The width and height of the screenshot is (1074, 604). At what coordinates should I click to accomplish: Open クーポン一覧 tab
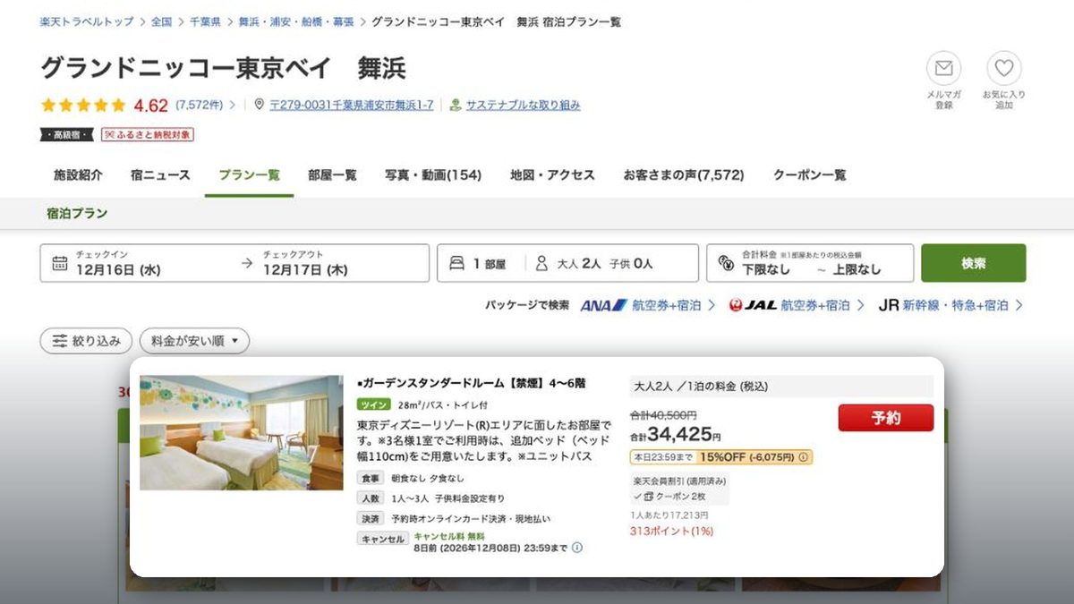click(809, 175)
